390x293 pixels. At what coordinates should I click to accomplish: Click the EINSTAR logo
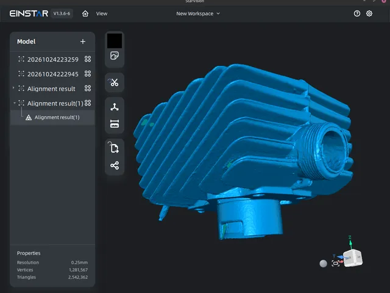click(29, 13)
